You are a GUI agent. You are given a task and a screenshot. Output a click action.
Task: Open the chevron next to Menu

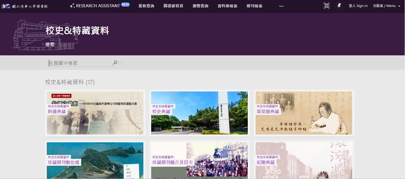pyautogui.click(x=399, y=6)
